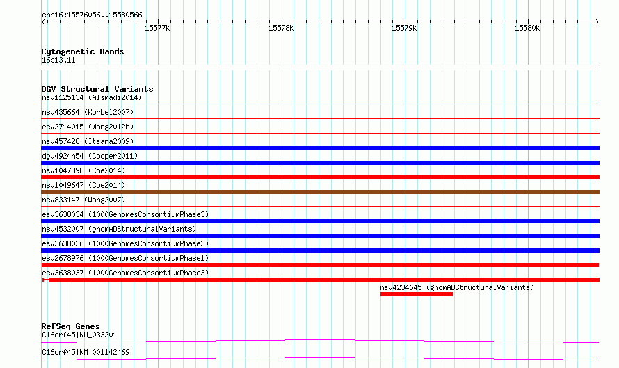Viewport: 619px width, 368px height.
Task: Select the nsv833147 (Wong2007) variant label
Action: click(83, 200)
